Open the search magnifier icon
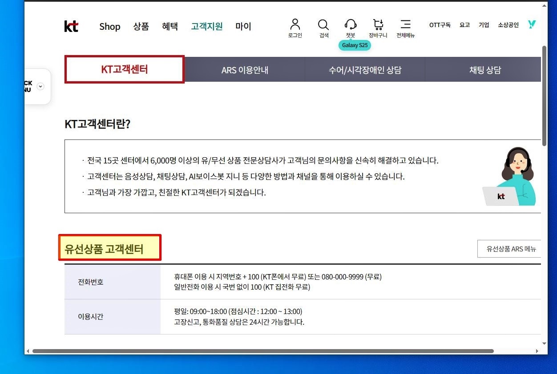This screenshot has height=374, width=557. tap(323, 24)
